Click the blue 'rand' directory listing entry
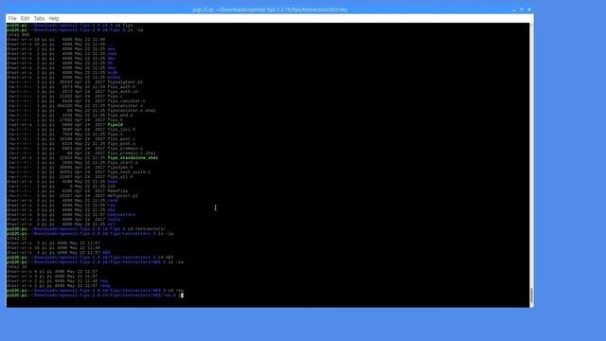Screen dimensions: 606x341 point(113,201)
